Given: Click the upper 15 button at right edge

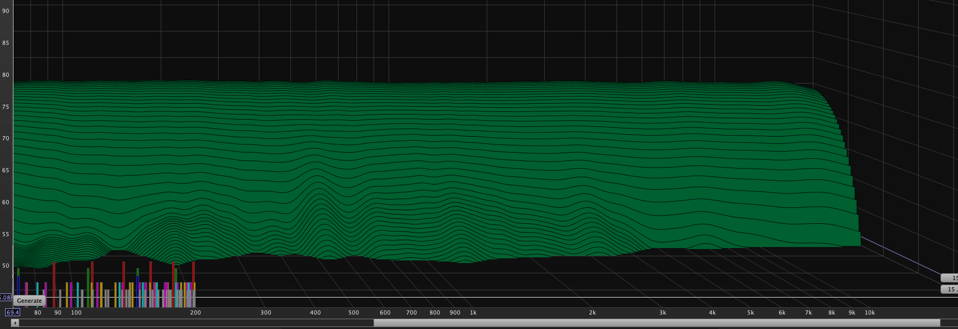Looking at the screenshot, I should point(950,278).
